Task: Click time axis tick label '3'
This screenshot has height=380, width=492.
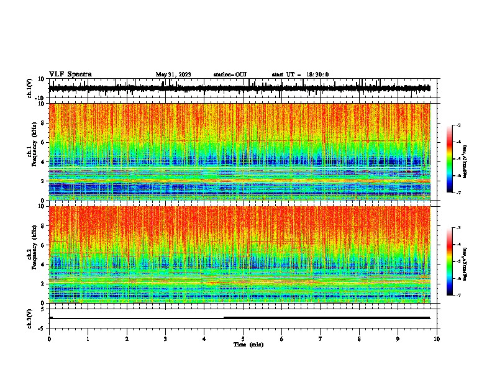Action: 165,339
